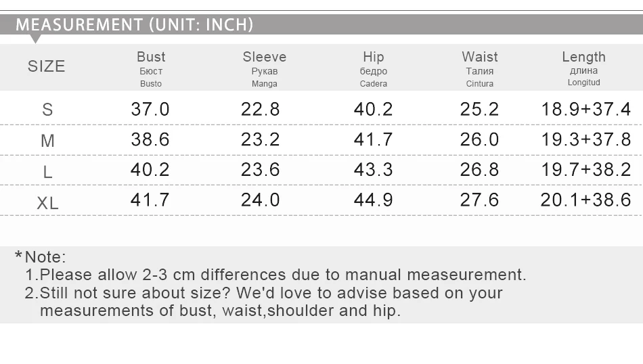Click the note about 2-3 cm differences
This screenshot has height=364, width=643.
275,275
